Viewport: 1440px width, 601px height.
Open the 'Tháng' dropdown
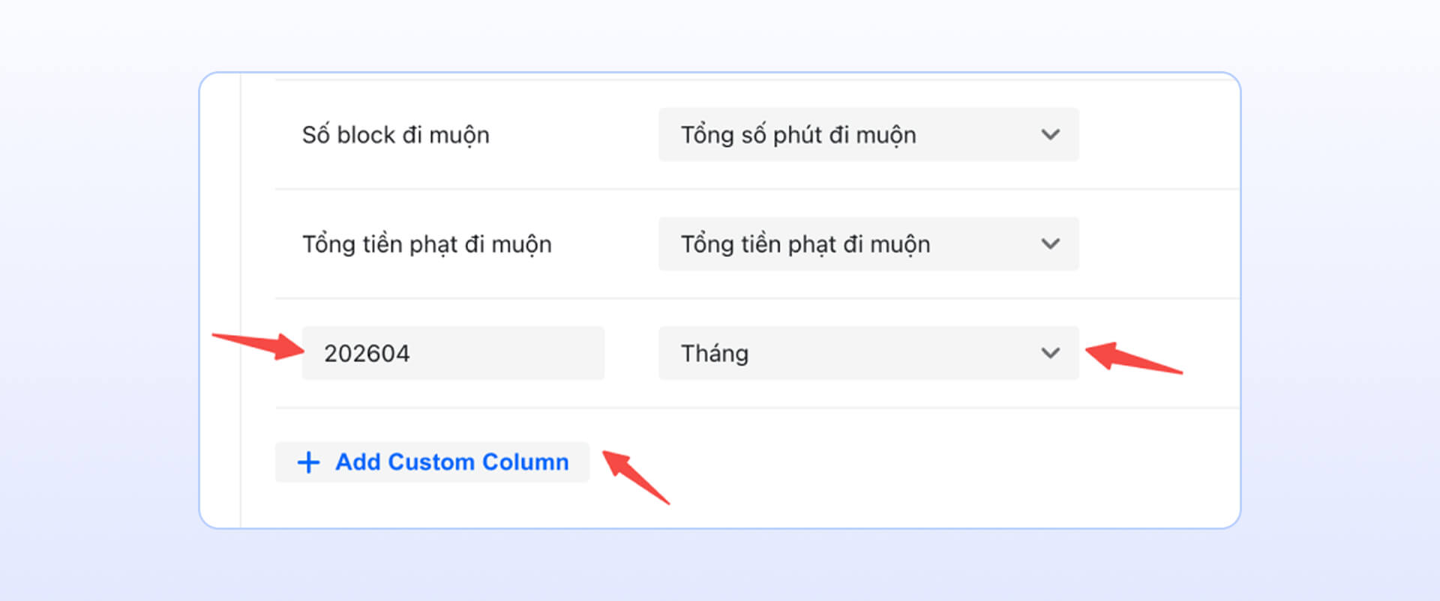[x=868, y=353]
